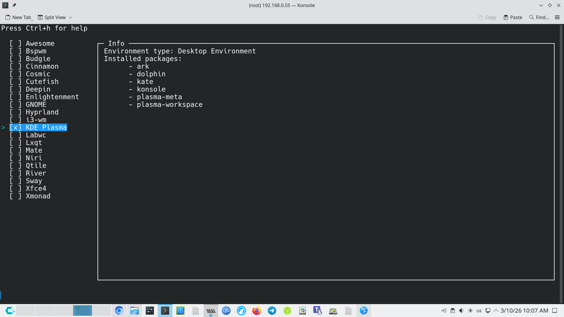Open Firefox from the taskbar
Screen dimensions: 564x317
click(256, 310)
